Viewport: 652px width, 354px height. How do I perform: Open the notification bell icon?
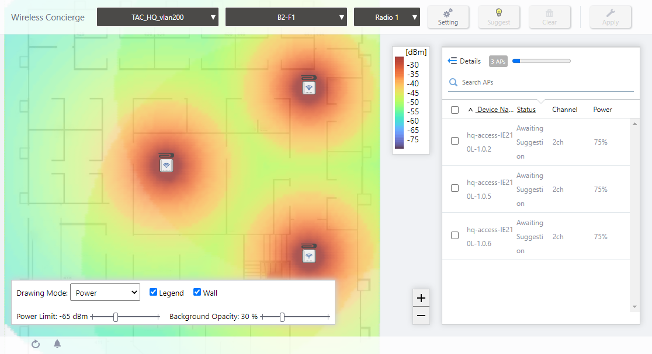[57, 344]
